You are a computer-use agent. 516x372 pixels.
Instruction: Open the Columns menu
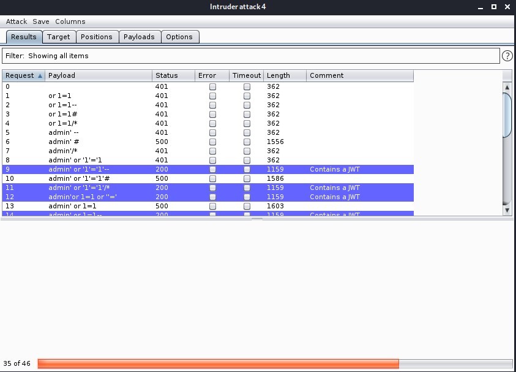tap(70, 21)
